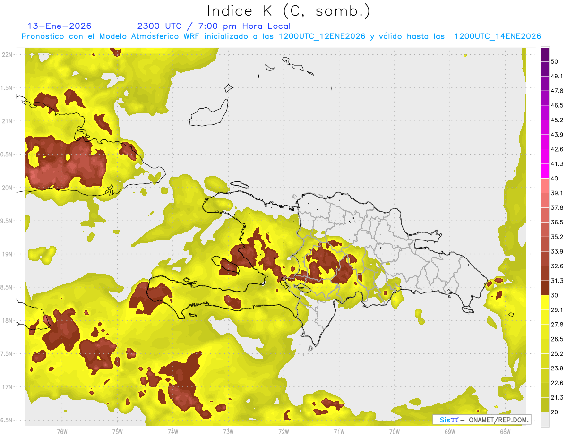Screen dimensions: 567x438
Task: Click the '20' colorbar value at bottom
Action: tap(555, 412)
